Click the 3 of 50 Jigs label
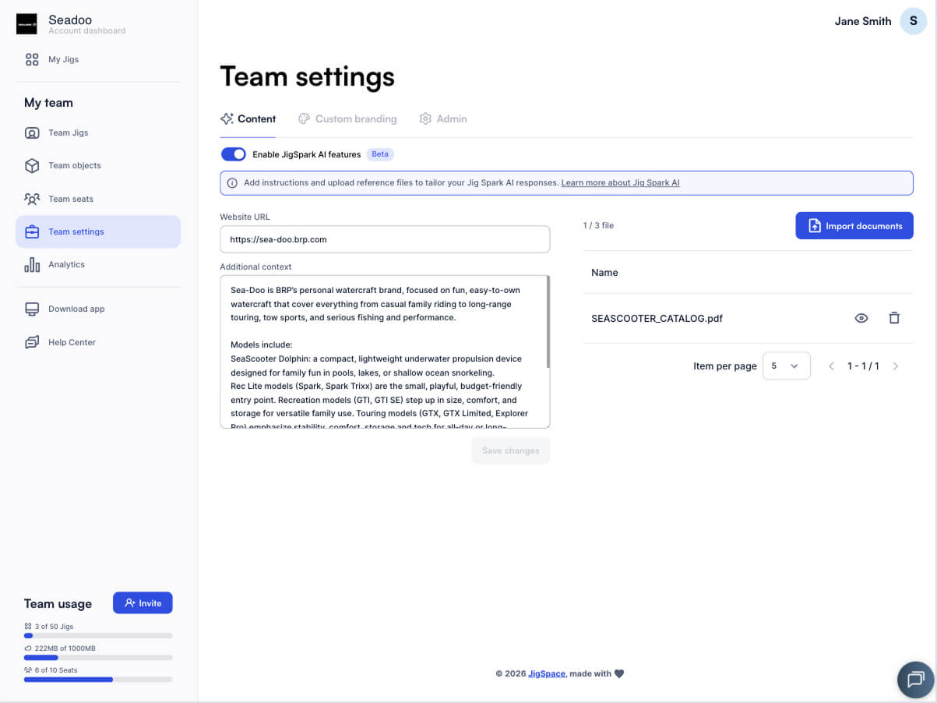Screen dimensions: 937x703 click(x=54, y=627)
